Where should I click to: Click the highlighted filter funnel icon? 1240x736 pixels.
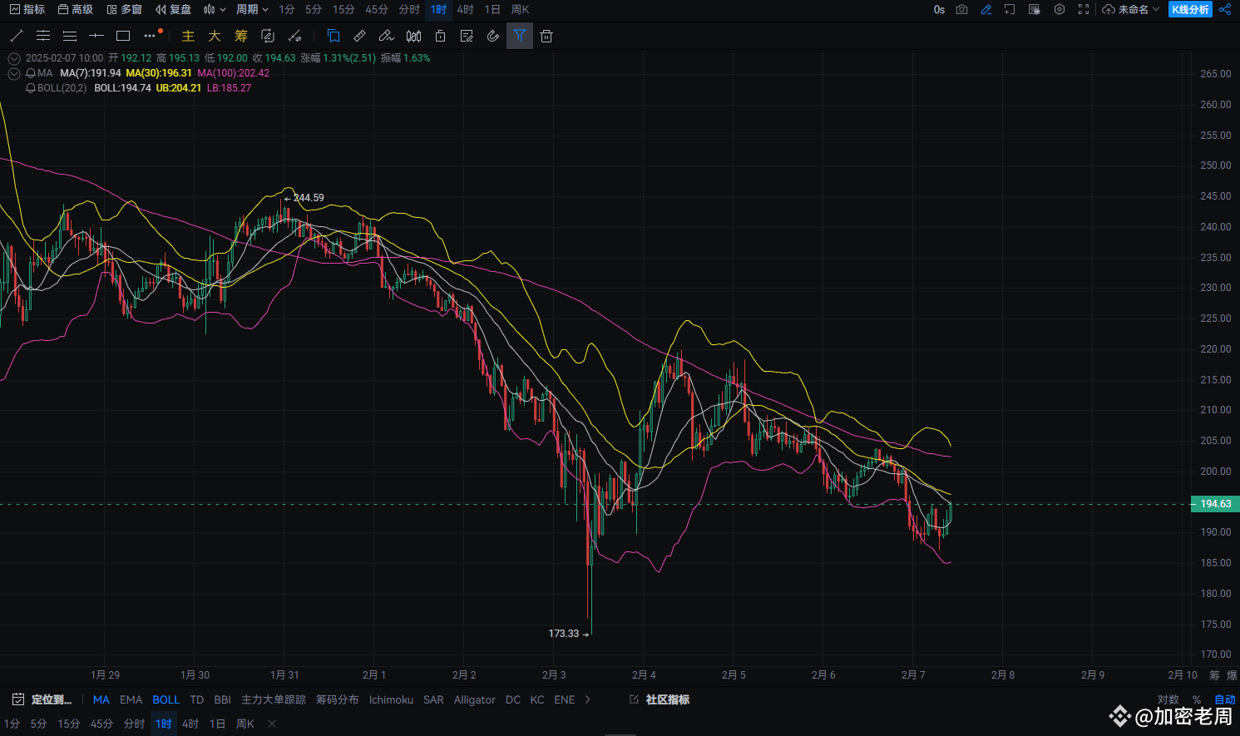520,36
